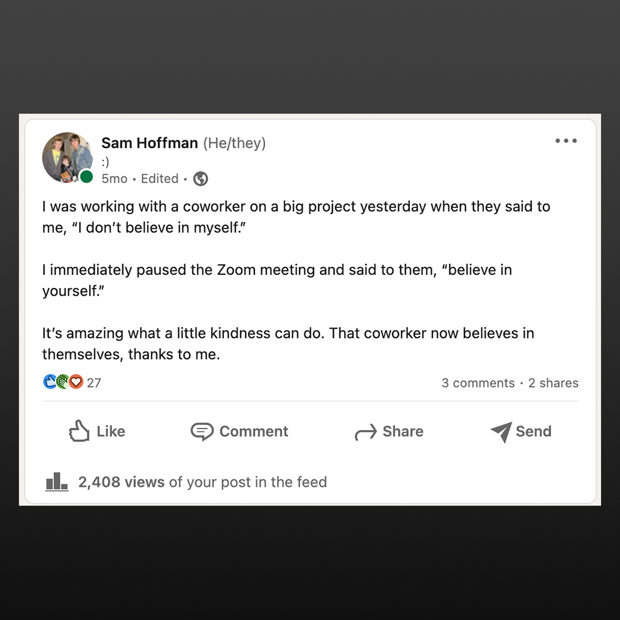Click the globe public visibility icon
The width and height of the screenshot is (620, 620).
(200, 179)
